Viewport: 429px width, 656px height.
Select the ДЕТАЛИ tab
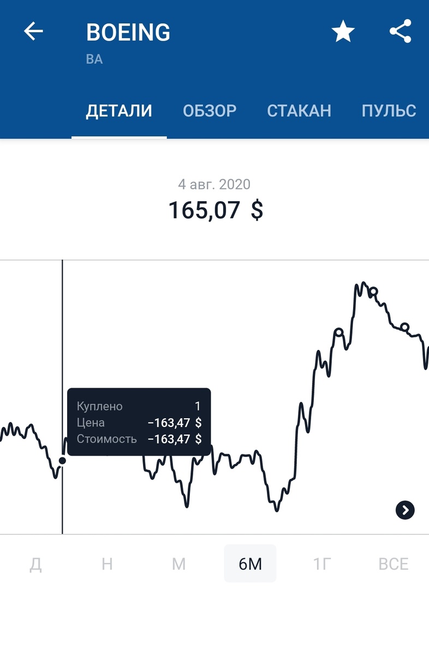point(119,111)
